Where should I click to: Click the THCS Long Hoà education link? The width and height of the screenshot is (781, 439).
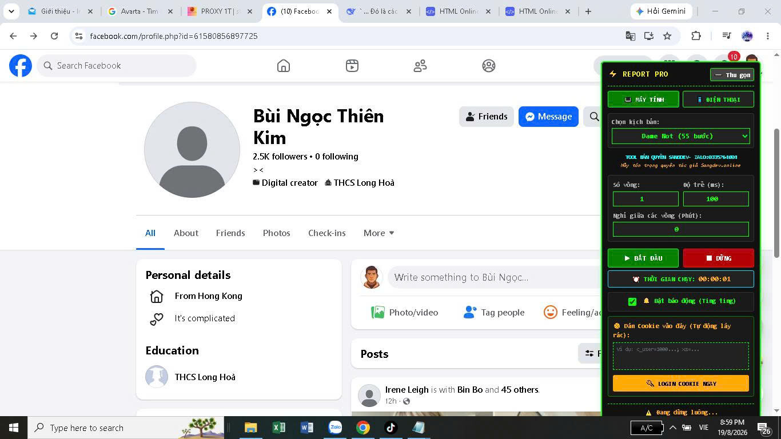pos(205,377)
